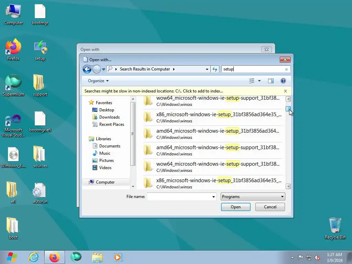The image size is (352, 264).
Task: Select Documents library
Action: click(110, 146)
